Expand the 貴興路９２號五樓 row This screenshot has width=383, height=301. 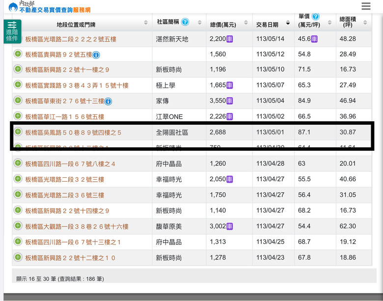tap(18, 54)
